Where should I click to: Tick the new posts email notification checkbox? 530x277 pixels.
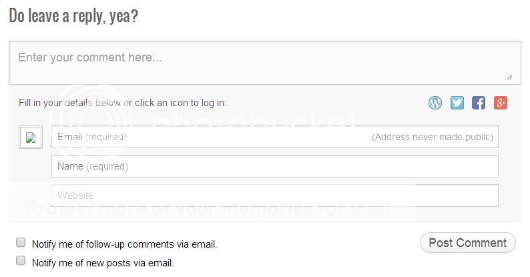tap(21, 261)
